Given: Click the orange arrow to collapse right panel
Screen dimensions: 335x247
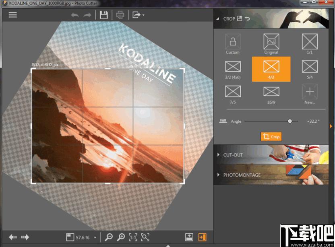Looking at the screenshot, I should click(331, 126).
